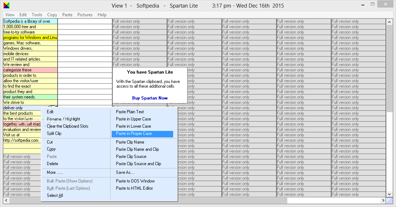Select clip 'We review and'
Screen dimensions: 396x207
coord(30,65)
